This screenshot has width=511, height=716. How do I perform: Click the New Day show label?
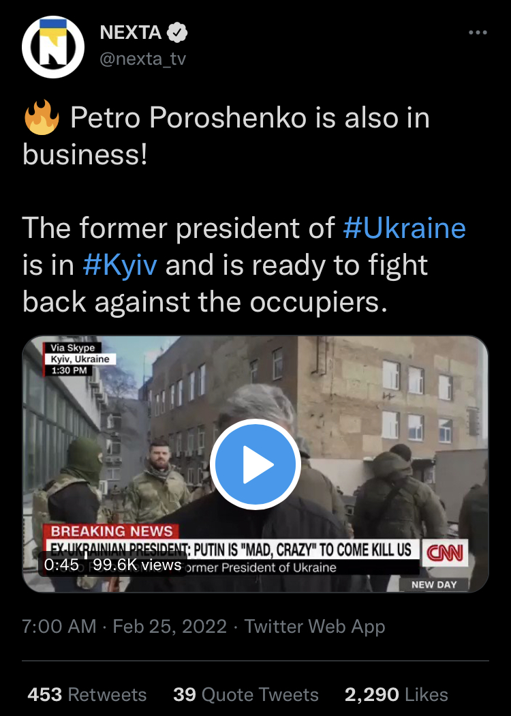434,584
